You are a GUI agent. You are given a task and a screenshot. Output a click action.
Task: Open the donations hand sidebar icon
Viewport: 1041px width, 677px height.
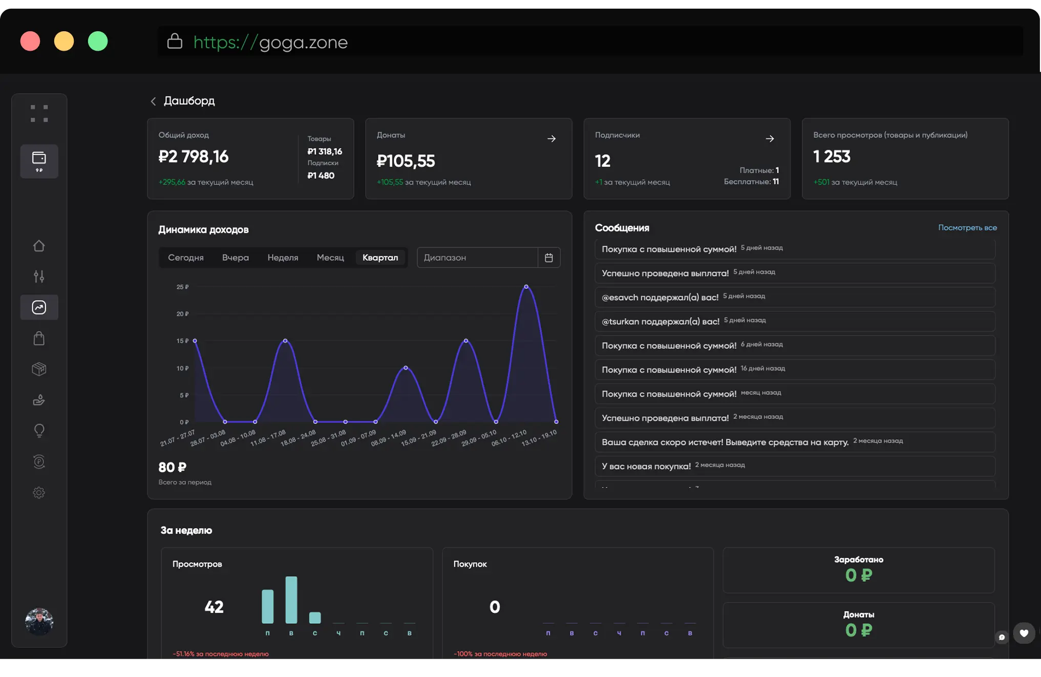[x=39, y=400]
